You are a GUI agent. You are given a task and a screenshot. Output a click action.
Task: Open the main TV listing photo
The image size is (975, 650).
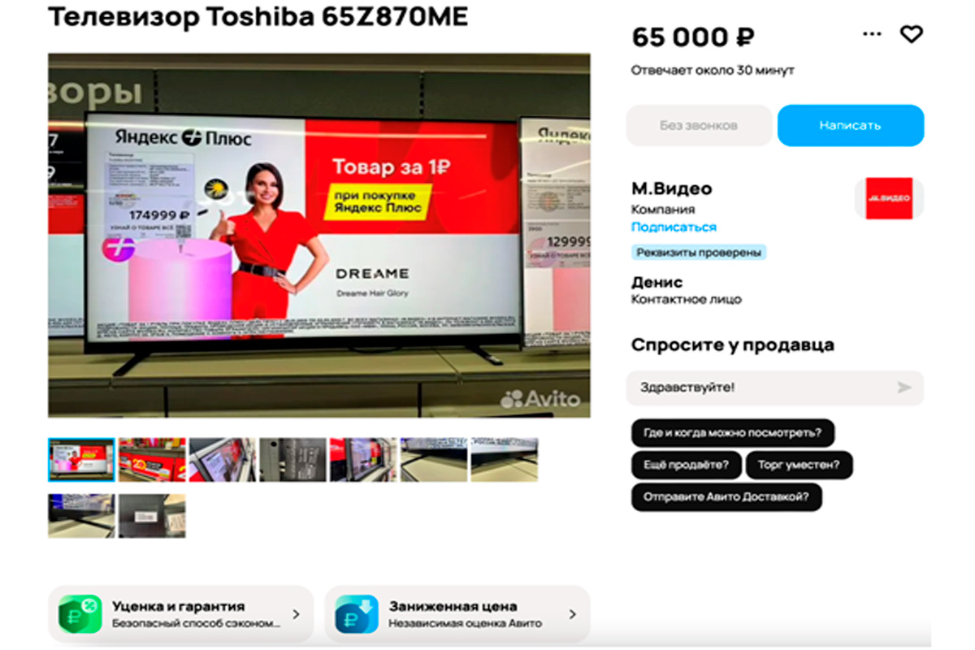coord(319,236)
